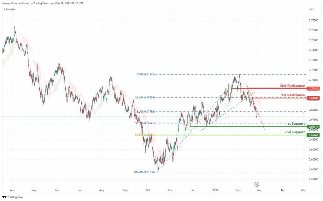This screenshot has height=201, width=323.
Task: Click the 0.72000 price axis value
Action: [x=313, y=70]
